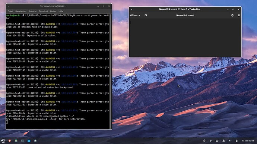Launch Brave browser from the taskbar
Screen dimensions: 257x144
(x=10, y=141)
